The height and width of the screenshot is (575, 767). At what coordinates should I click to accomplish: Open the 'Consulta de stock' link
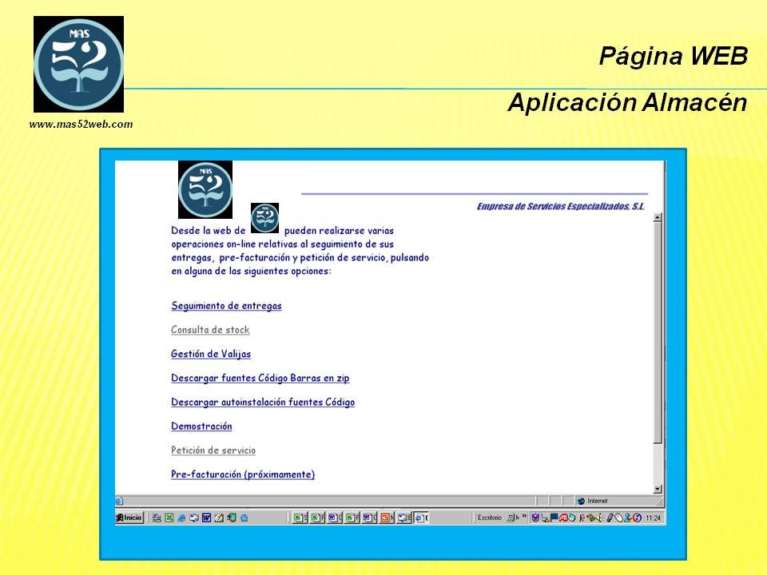tap(210, 330)
